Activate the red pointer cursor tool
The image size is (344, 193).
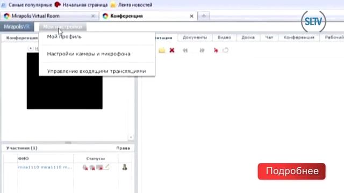216,50
